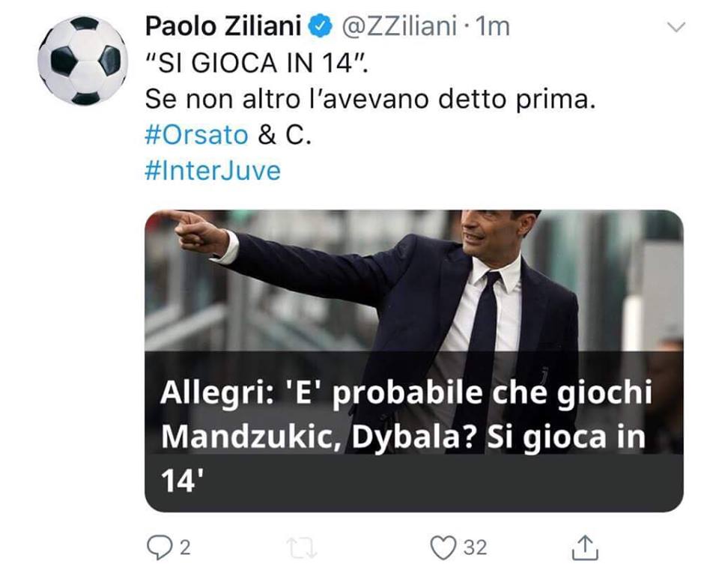Open the reply speech bubble icon
This screenshot has width=719, height=576.
coord(159,548)
